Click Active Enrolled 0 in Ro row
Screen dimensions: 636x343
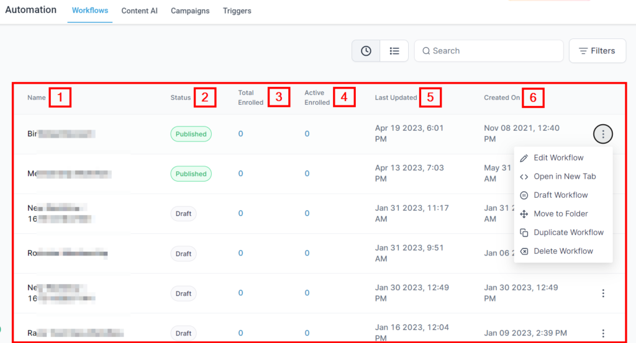click(307, 253)
